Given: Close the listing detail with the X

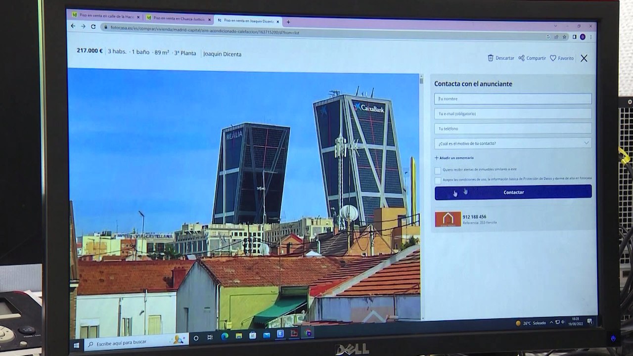Looking at the screenshot, I should click(x=584, y=58).
